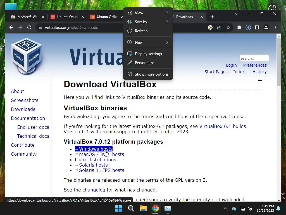Expand the View submenu in context menu
Image resolution: width=286 pixels, height=215 pixels.
click(148, 13)
